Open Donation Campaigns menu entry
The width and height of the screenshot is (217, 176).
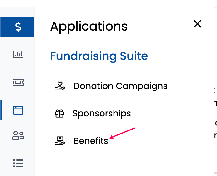point(120,86)
